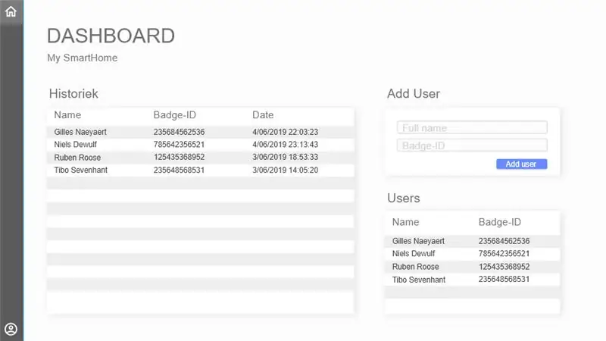Click badge 785642356521 in the Historiek table
The height and width of the screenshot is (341, 606).
click(179, 144)
